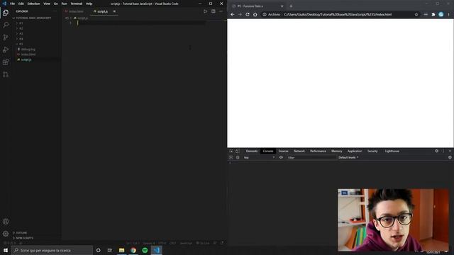Open the Chrome Extensions puzzle icon
This screenshot has height=255, width=454.
pyautogui.click(x=433, y=14)
